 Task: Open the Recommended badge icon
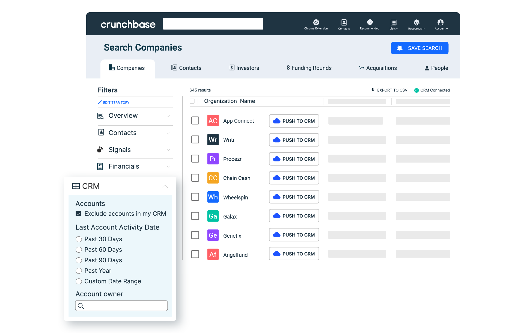[370, 22]
